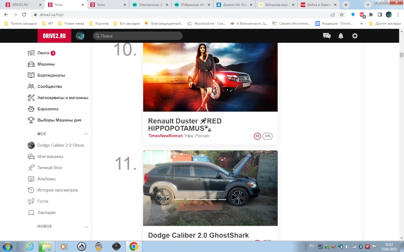Open Закладки bookmark icon
Screen dimensions: 404x252
coord(31,213)
